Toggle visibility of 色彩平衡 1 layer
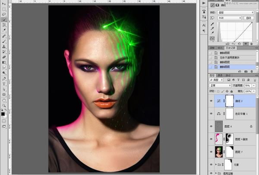 coord(212,114)
